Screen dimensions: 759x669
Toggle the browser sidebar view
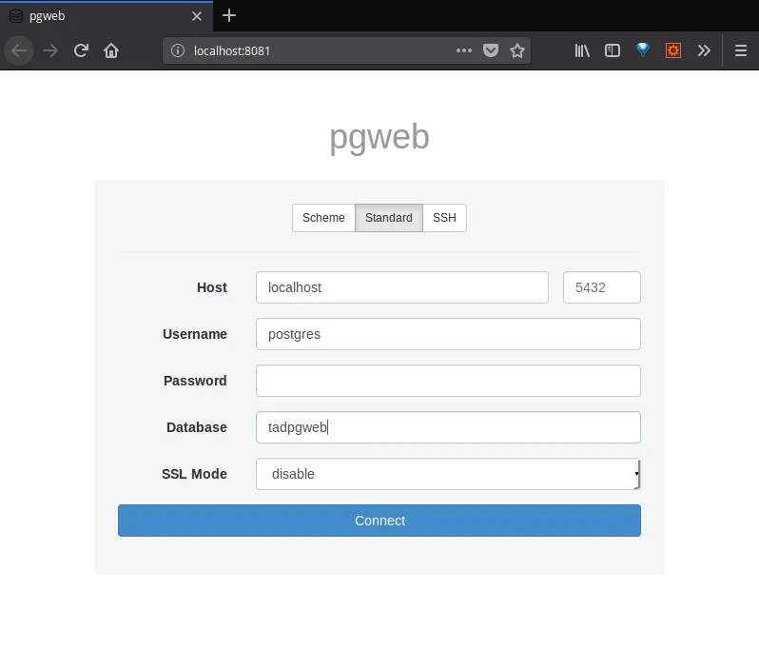click(613, 50)
